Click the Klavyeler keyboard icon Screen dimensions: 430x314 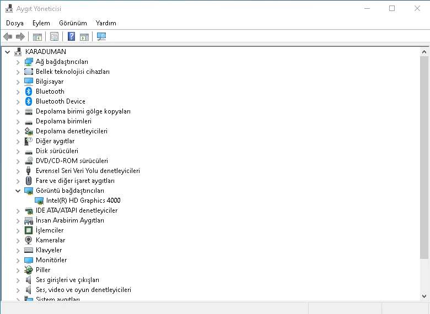[29, 250]
